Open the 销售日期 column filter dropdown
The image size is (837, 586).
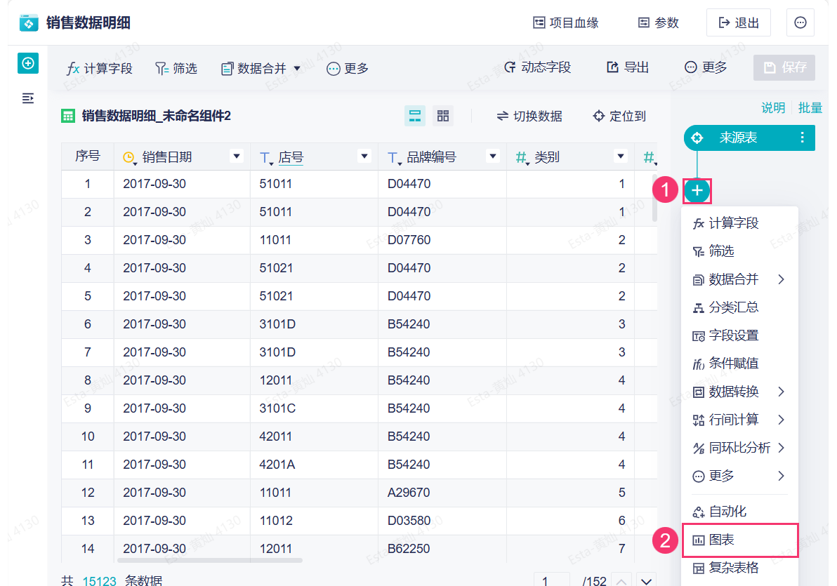tap(237, 156)
